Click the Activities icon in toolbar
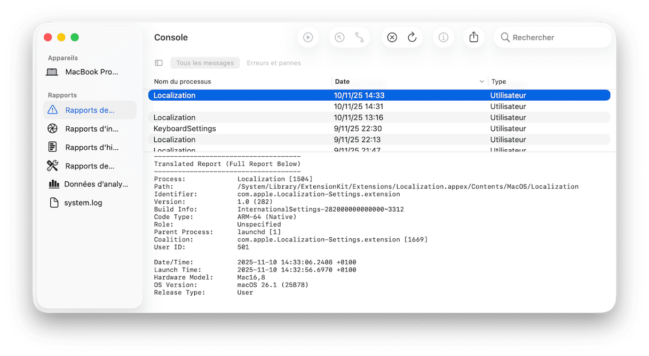Viewport: 649px width, 356px height. 359,37
